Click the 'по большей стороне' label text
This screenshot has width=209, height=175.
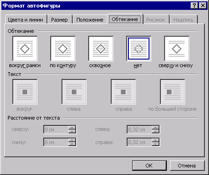point(172,109)
